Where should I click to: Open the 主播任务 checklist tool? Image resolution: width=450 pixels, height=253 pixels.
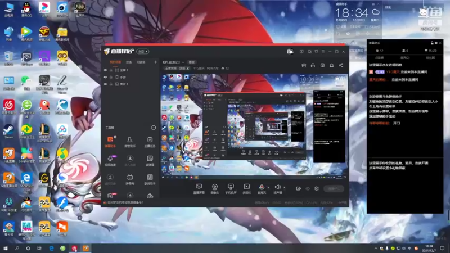[150, 142]
